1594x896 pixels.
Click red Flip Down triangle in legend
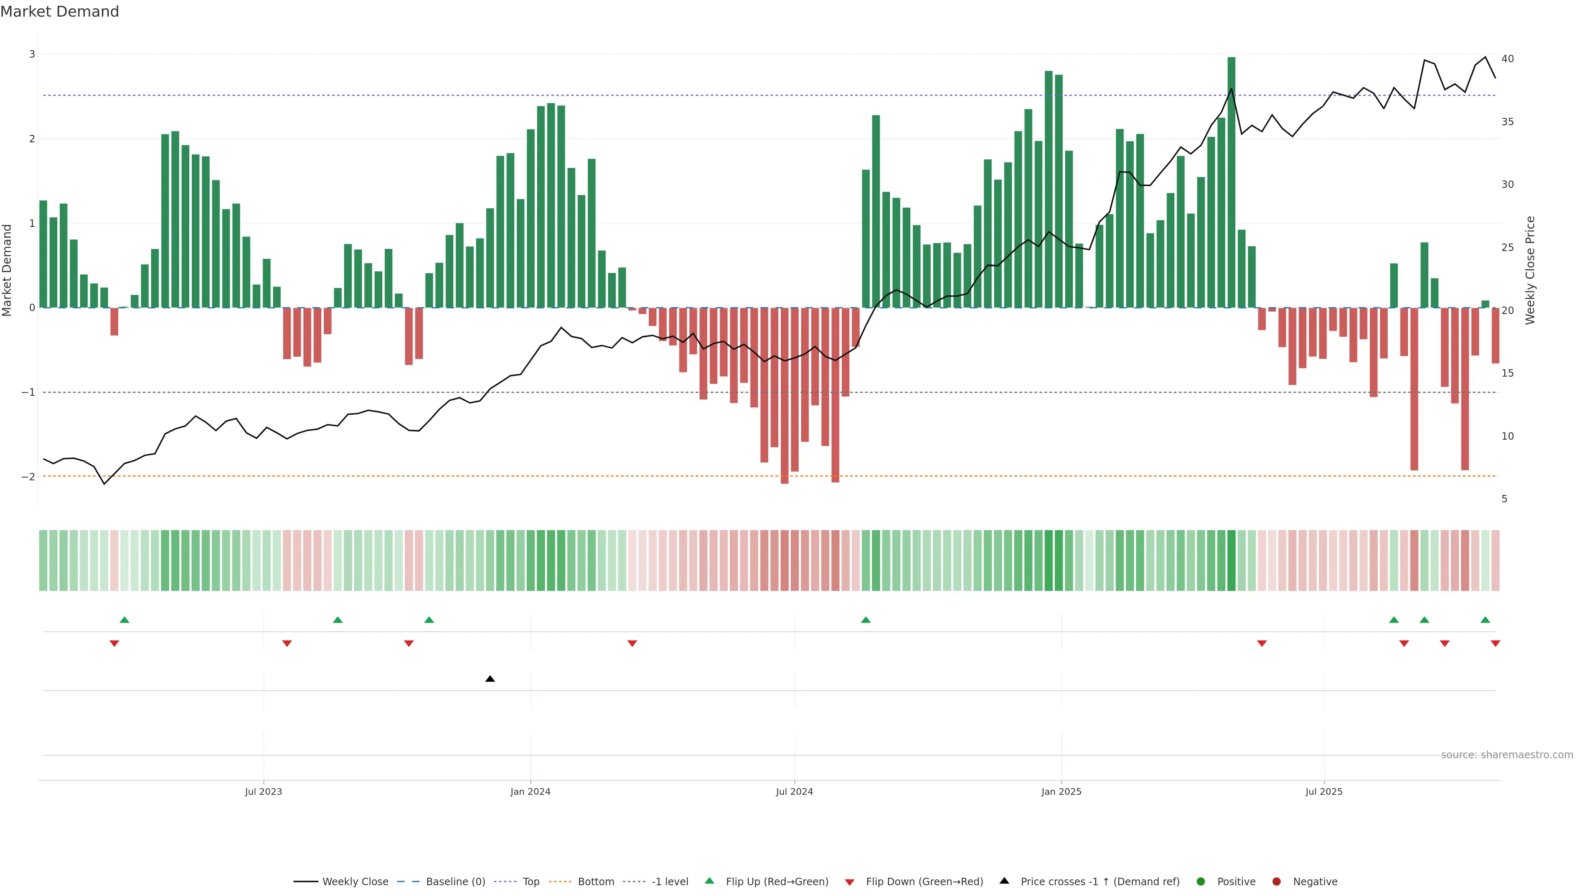click(850, 882)
